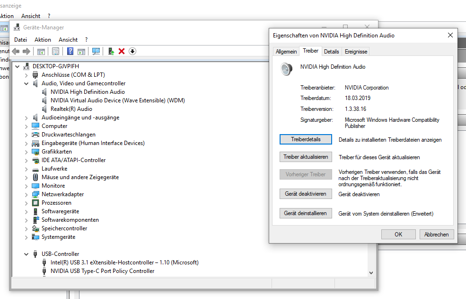The width and height of the screenshot is (466, 299).
Task: Expand the Softwarekomponenten category chevron
Action: point(26,220)
